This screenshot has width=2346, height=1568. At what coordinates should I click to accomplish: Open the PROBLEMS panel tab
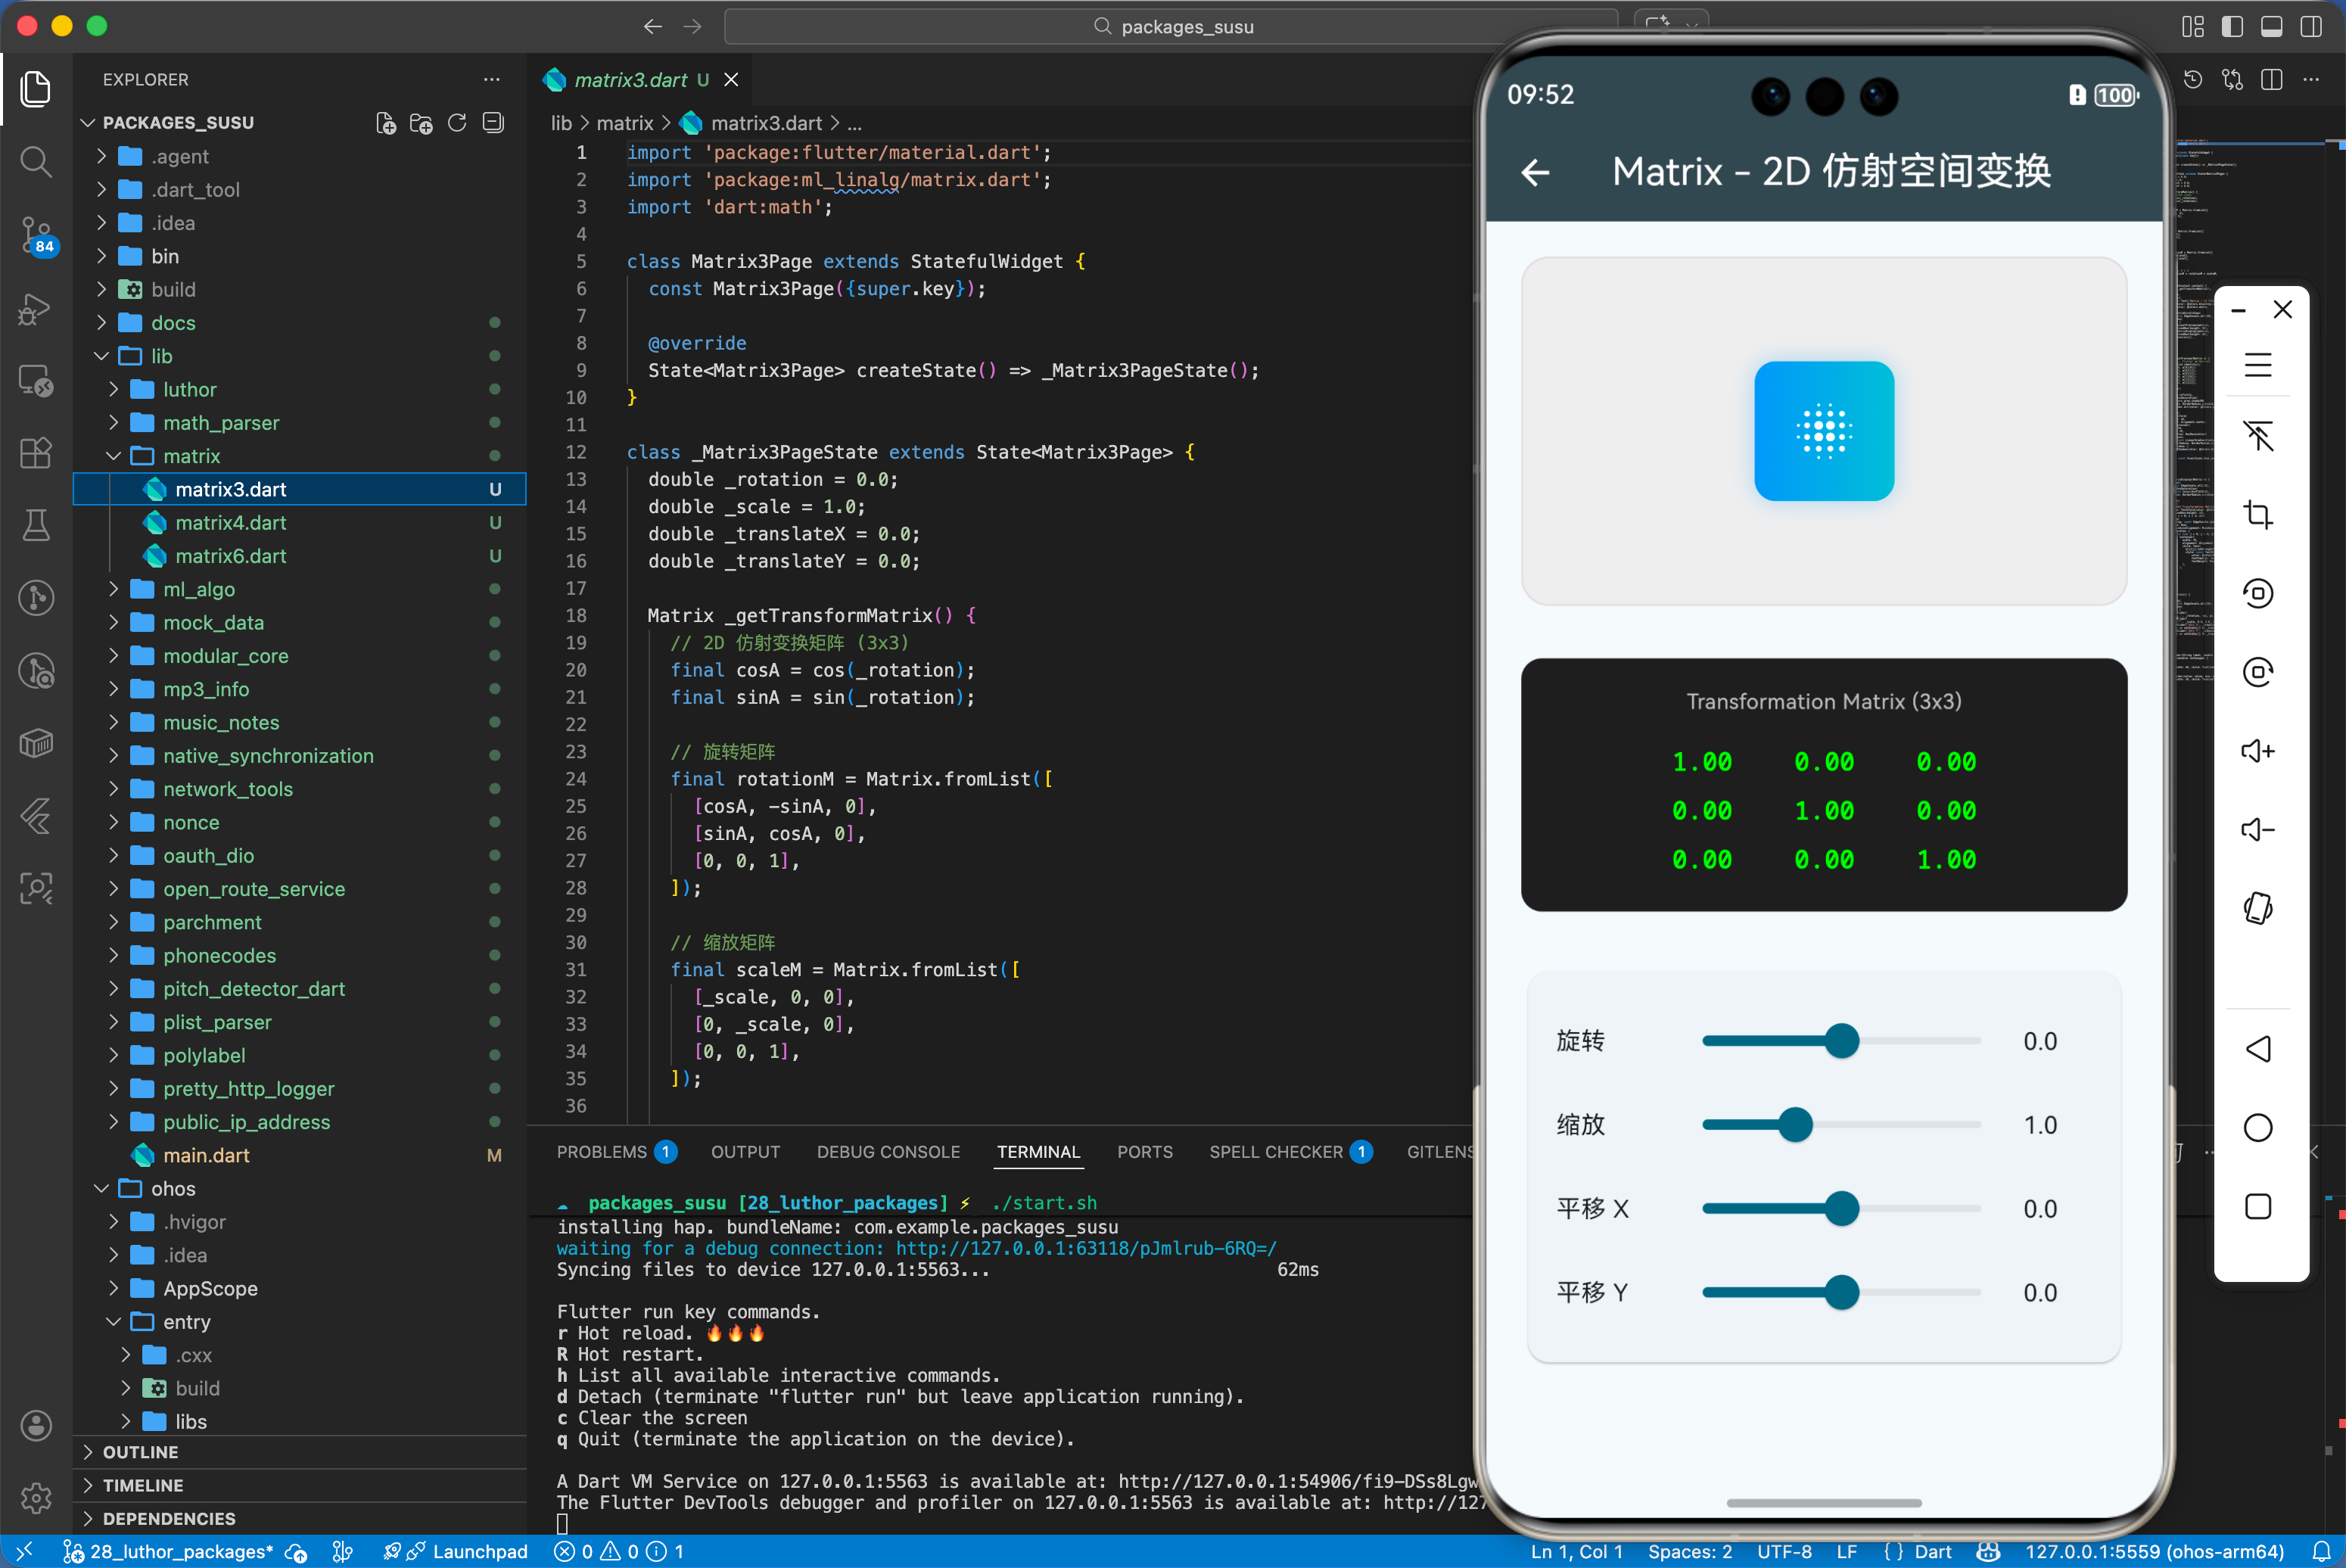[x=601, y=1152]
